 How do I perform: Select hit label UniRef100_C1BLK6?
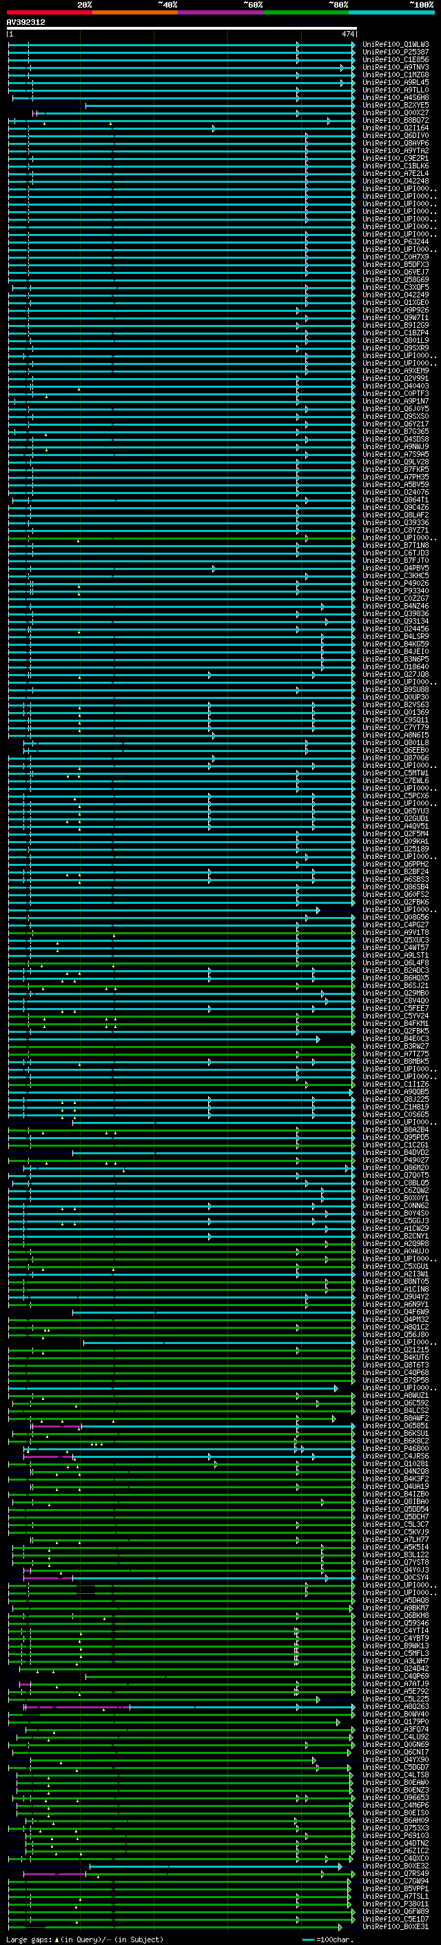coord(396,166)
